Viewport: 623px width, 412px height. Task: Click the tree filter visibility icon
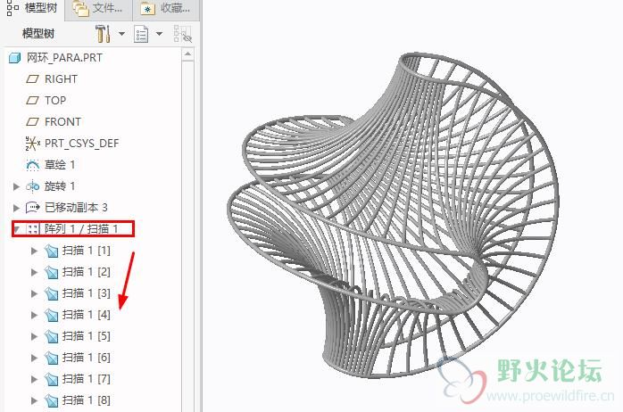coord(183,34)
